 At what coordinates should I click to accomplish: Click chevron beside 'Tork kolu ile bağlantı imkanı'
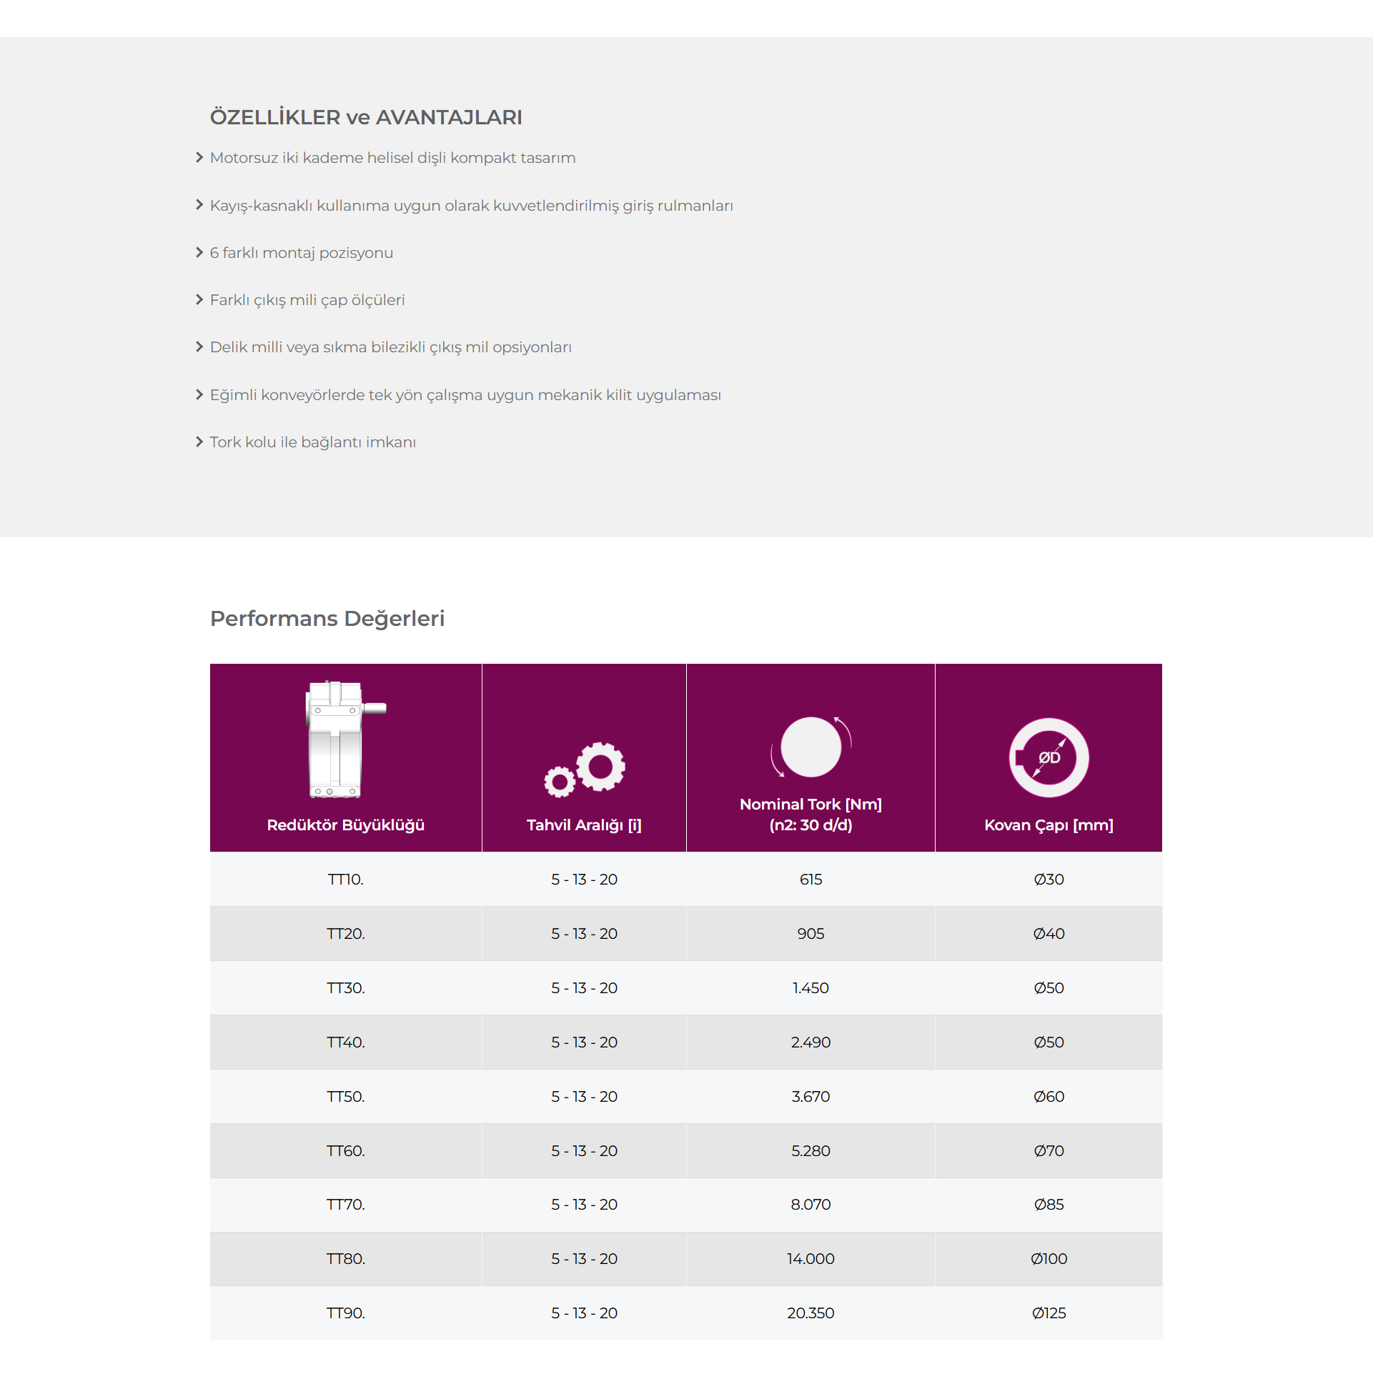click(199, 442)
